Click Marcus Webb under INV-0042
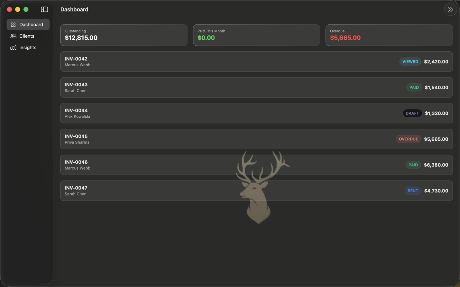The height and width of the screenshot is (287, 460). pyautogui.click(x=78, y=65)
